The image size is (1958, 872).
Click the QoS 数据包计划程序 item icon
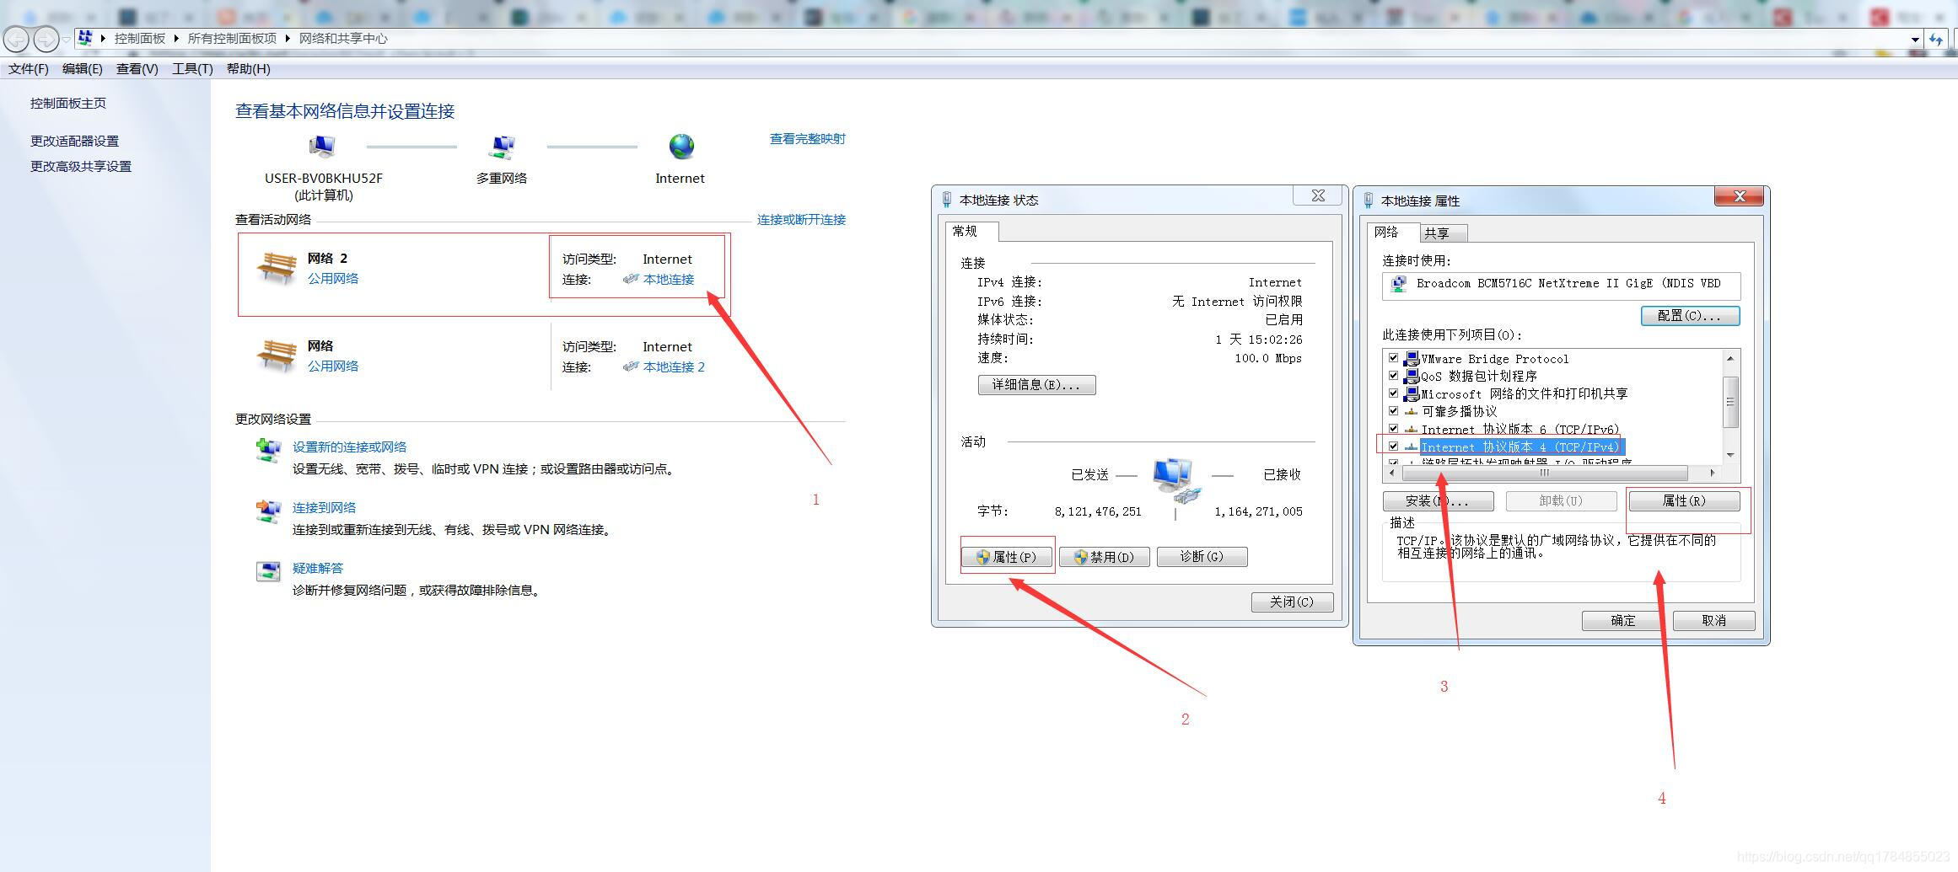[1412, 376]
